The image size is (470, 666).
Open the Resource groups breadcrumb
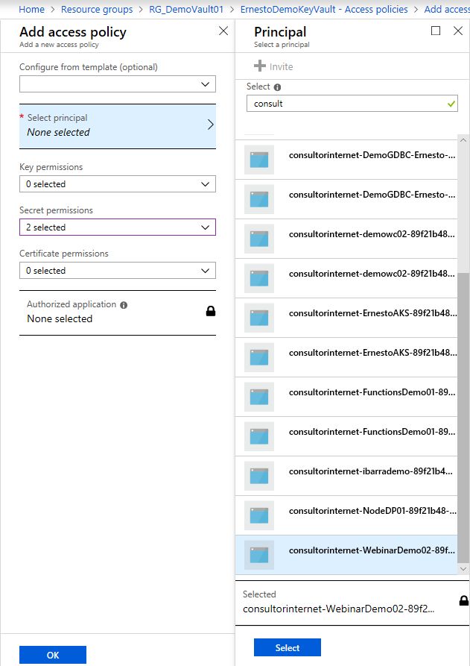[97, 10]
